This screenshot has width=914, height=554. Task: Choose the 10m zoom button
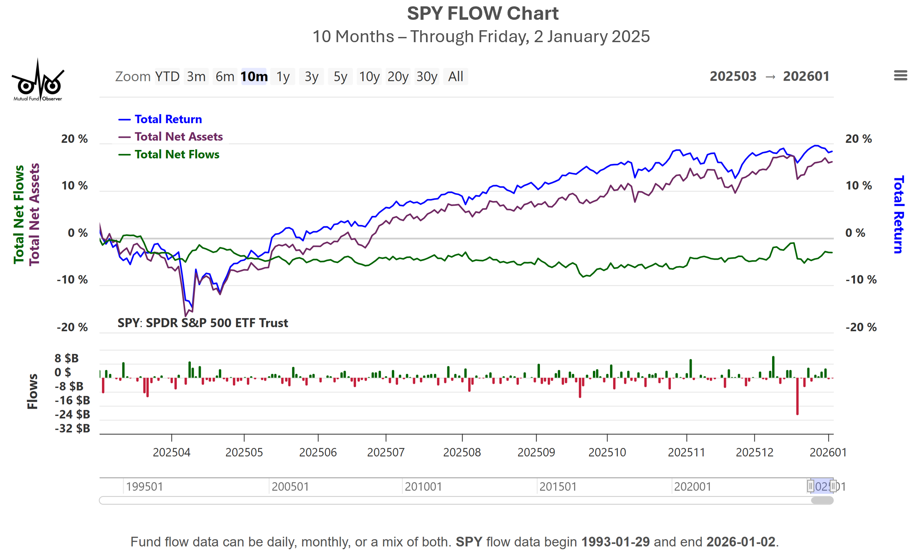click(254, 76)
